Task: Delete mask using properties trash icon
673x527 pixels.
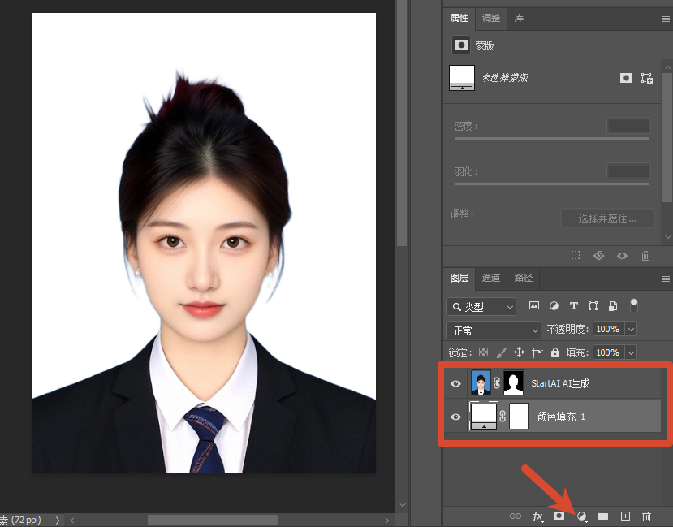Action: coord(645,256)
